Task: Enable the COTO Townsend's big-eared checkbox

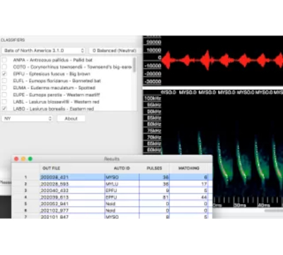Action: (4, 67)
